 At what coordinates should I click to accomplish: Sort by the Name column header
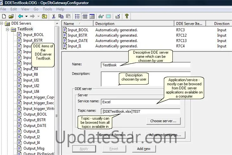pos(77,24)
